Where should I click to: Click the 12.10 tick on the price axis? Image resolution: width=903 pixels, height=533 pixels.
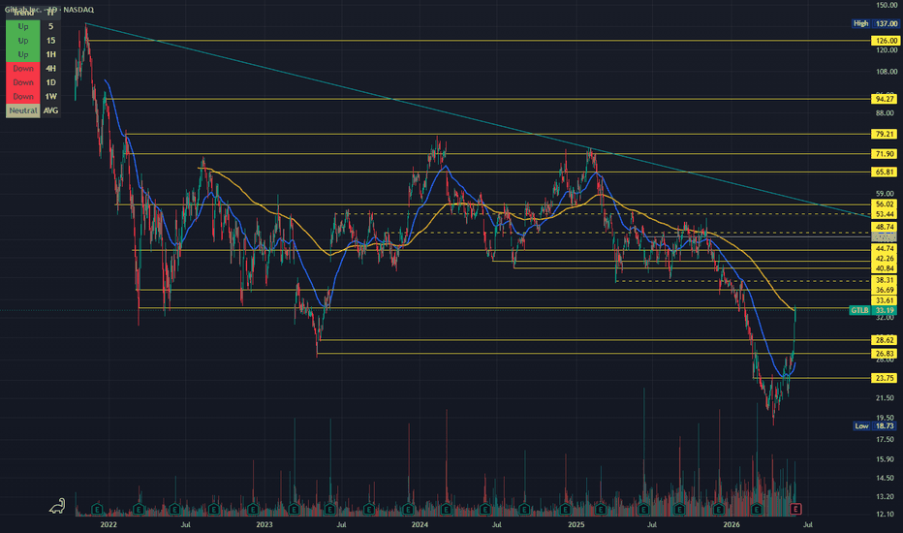coord(886,514)
